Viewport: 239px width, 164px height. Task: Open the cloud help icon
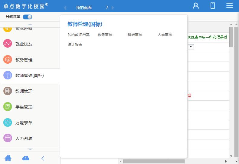click(26, 158)
